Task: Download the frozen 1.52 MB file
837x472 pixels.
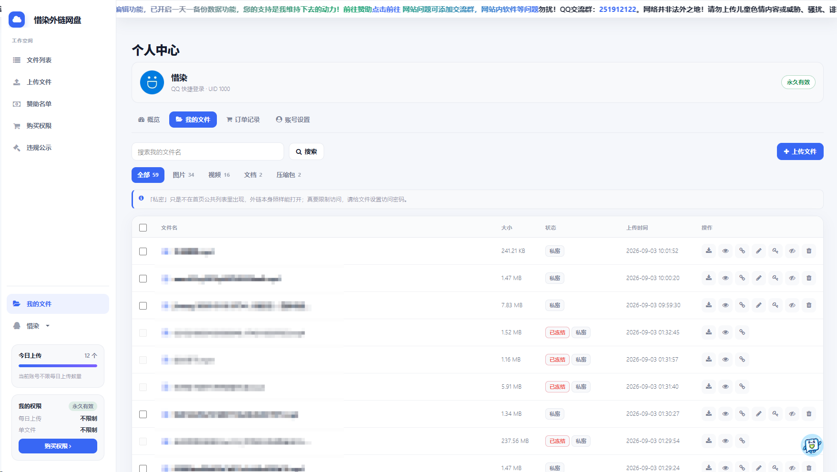Action: (709, 332)
